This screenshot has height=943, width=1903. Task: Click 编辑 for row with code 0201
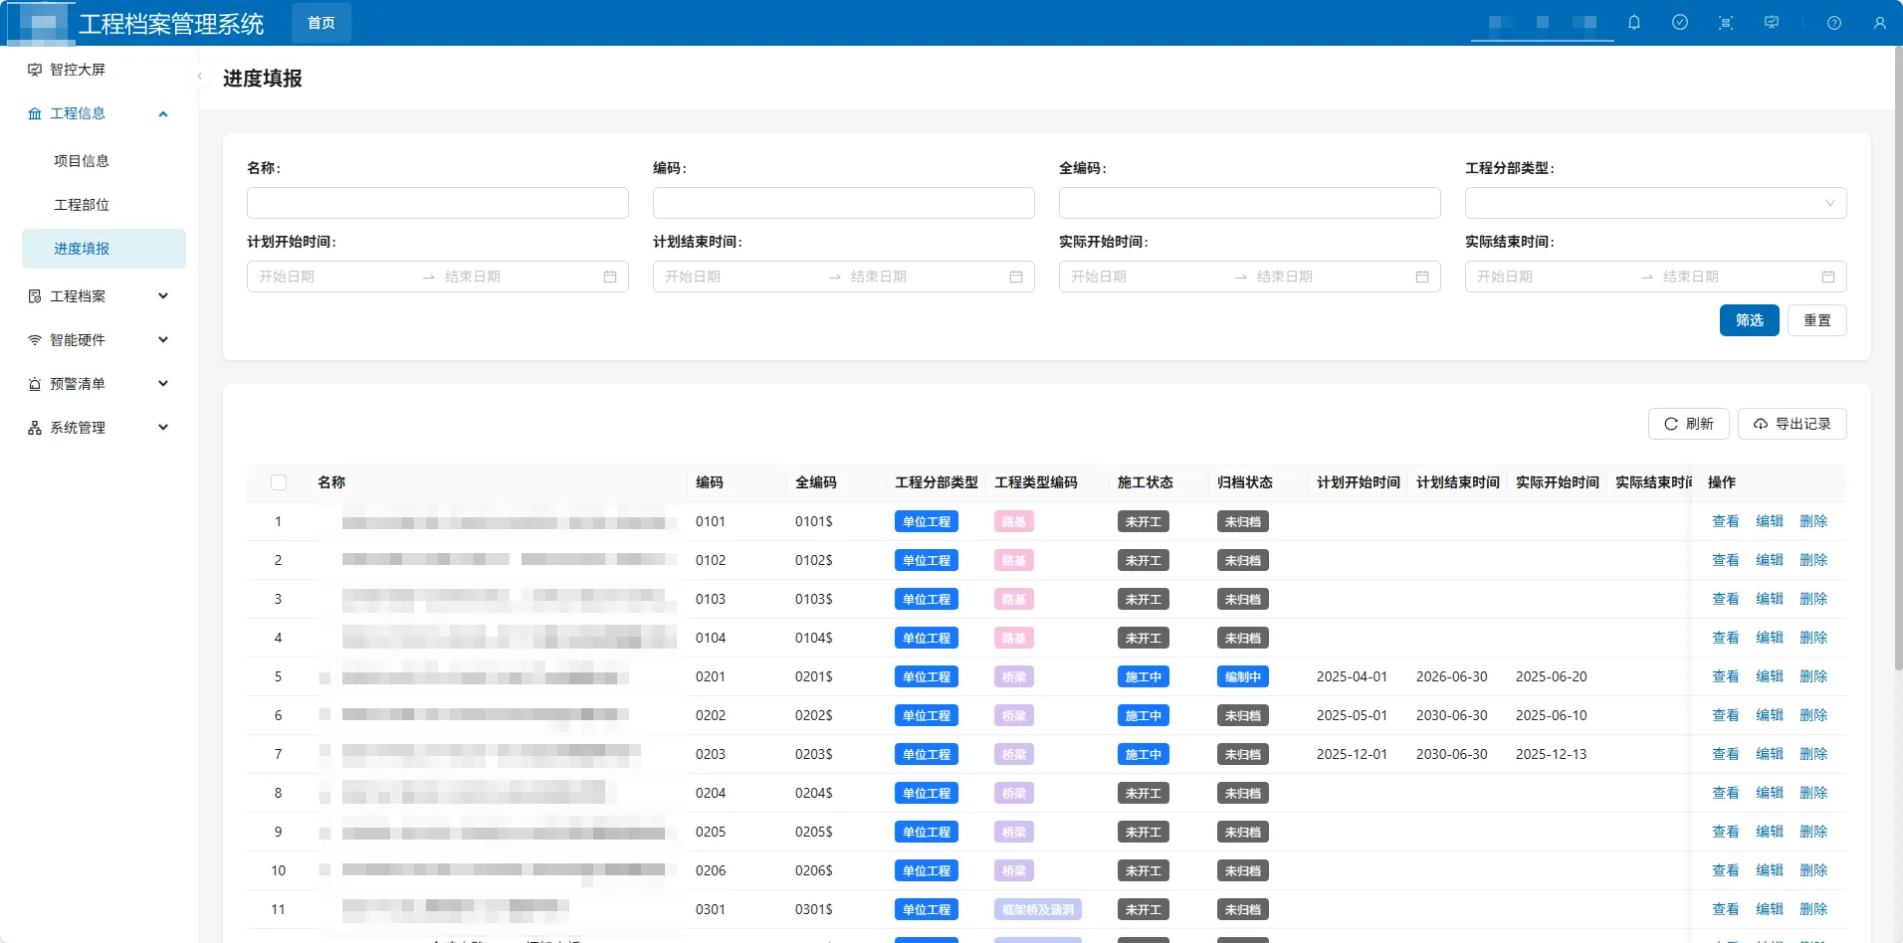pyautogui.click(x=1770, y=676)
